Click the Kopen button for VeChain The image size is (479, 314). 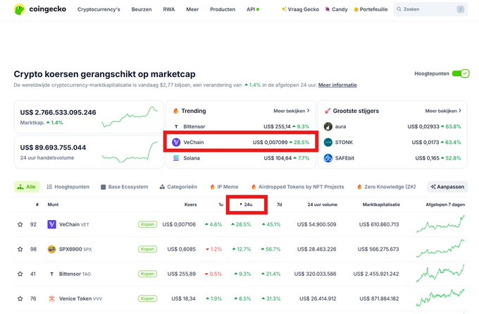(x=147, y=224)
